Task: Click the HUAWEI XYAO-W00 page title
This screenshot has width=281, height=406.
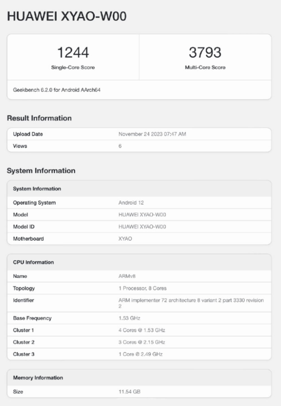Action: tap(67, 16)
